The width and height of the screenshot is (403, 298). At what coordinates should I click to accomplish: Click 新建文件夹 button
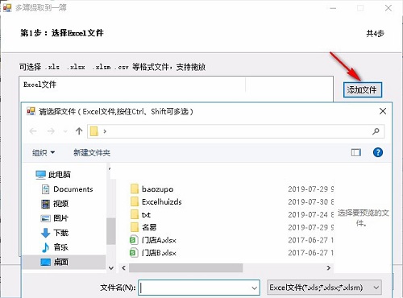tap(92, 153)
